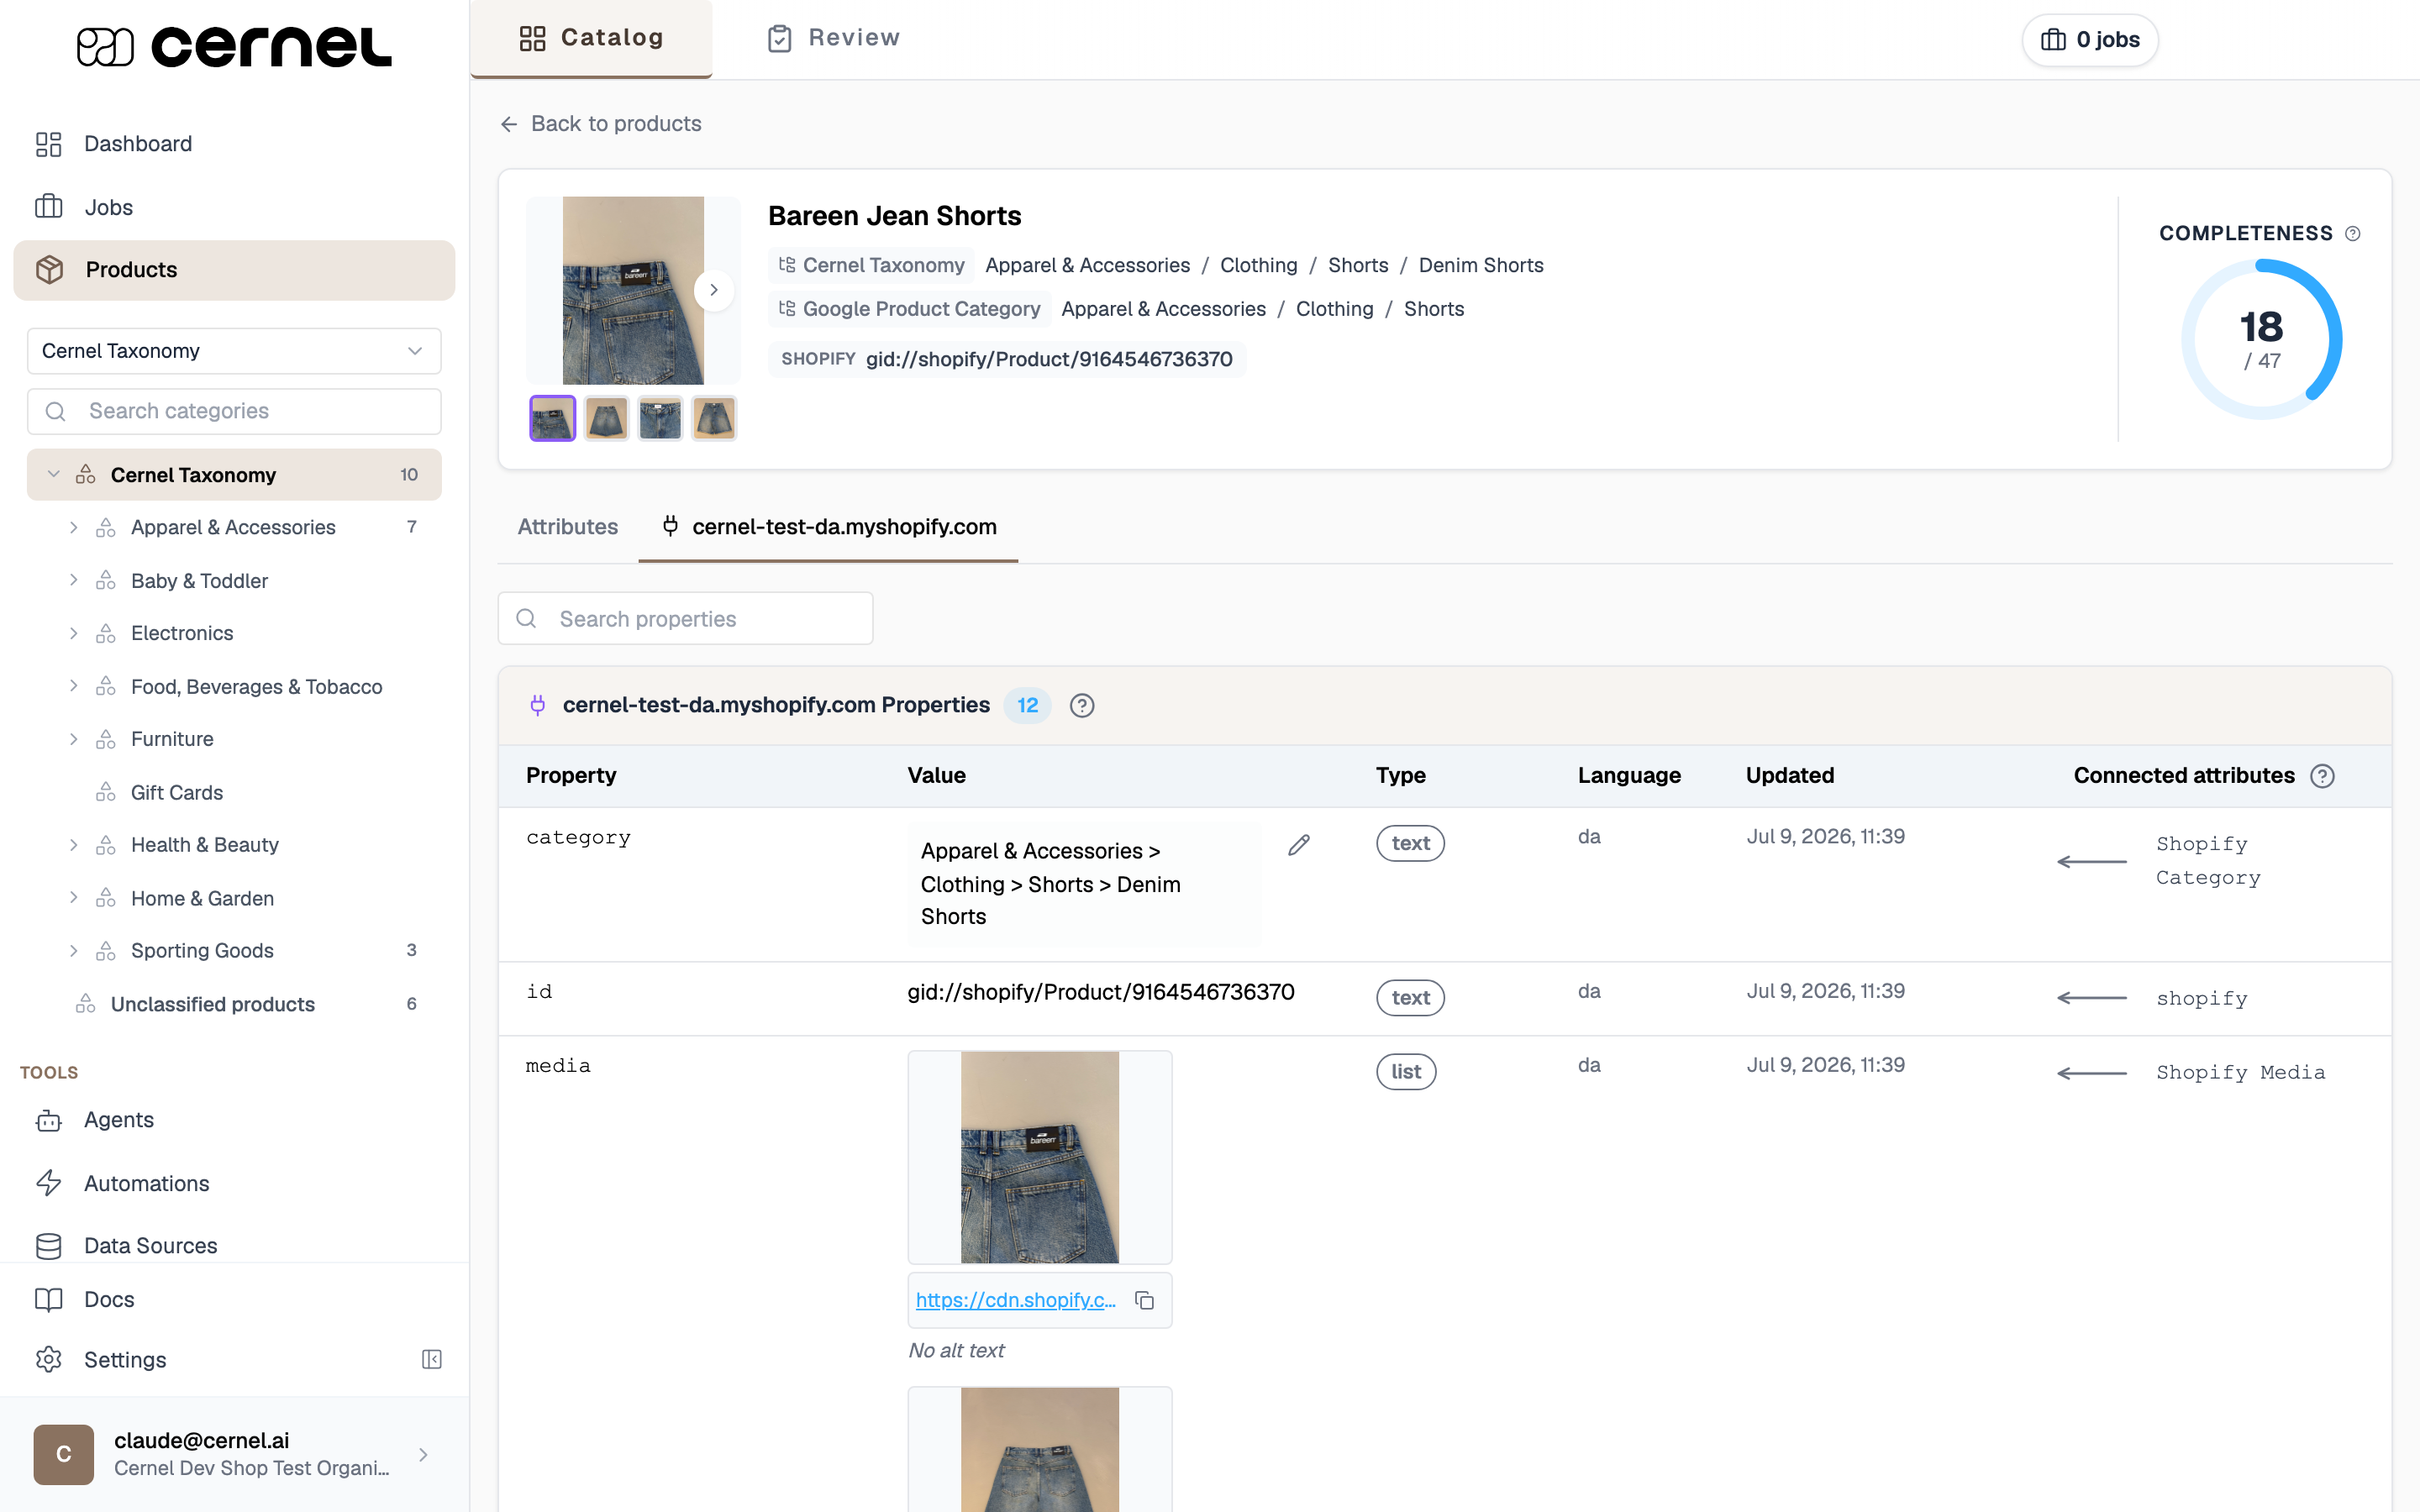The image size is (2420, 1512).
Task: Click the Settings gear icon
Action: pos(49,1360)
